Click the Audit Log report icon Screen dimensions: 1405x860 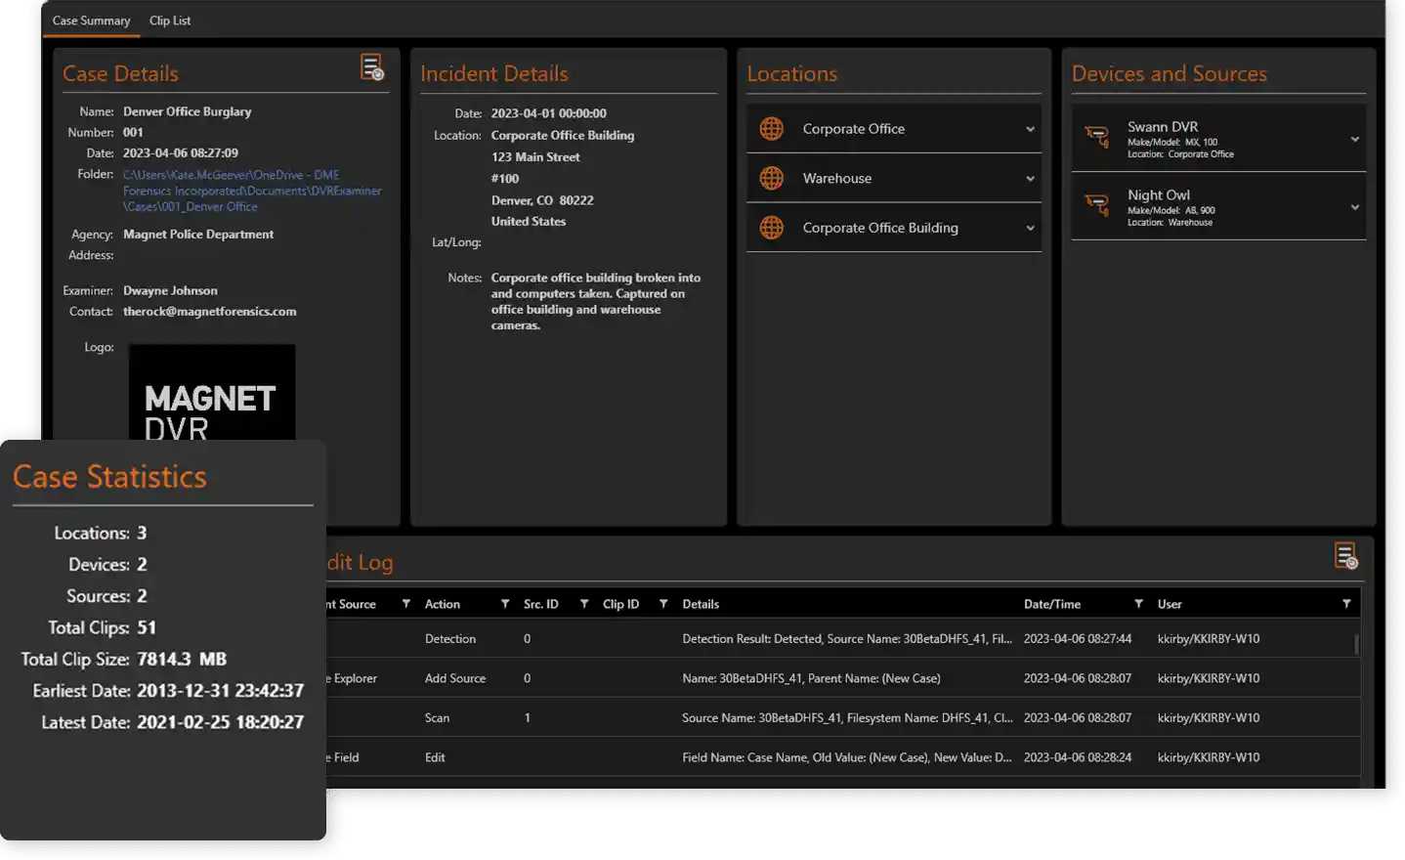point(1346,556)
